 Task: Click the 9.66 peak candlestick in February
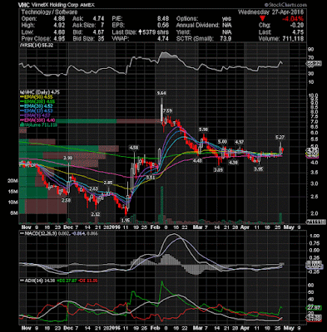[x=161, y=110]
